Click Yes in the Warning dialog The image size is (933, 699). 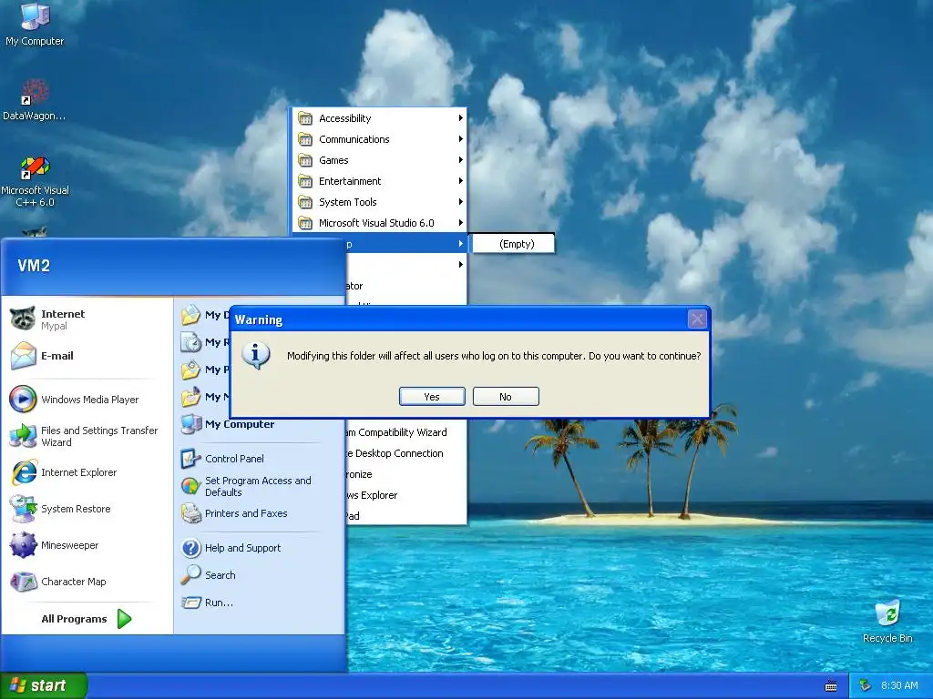tap(432, 397)
